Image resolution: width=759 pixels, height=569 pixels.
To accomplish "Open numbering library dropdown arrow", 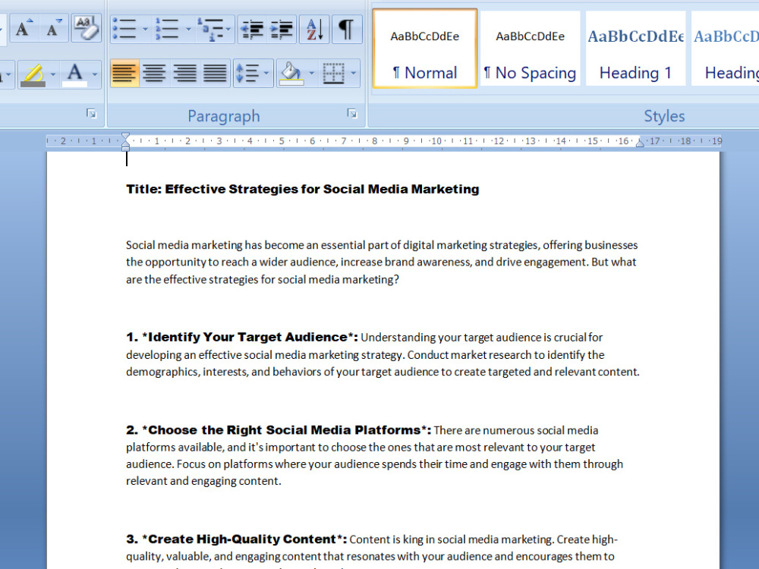I will tap(187, 30).
